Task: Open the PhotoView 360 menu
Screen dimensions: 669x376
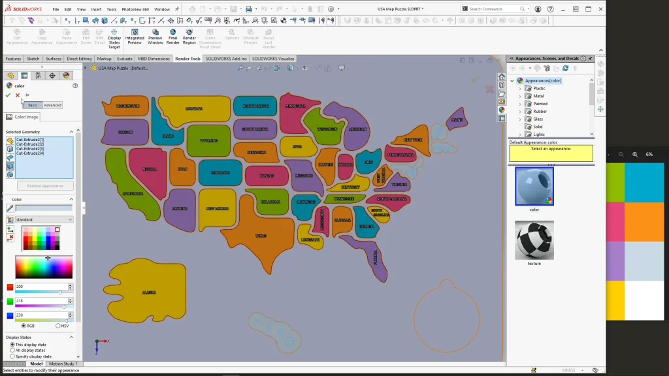Action: [x=135, y=10]
